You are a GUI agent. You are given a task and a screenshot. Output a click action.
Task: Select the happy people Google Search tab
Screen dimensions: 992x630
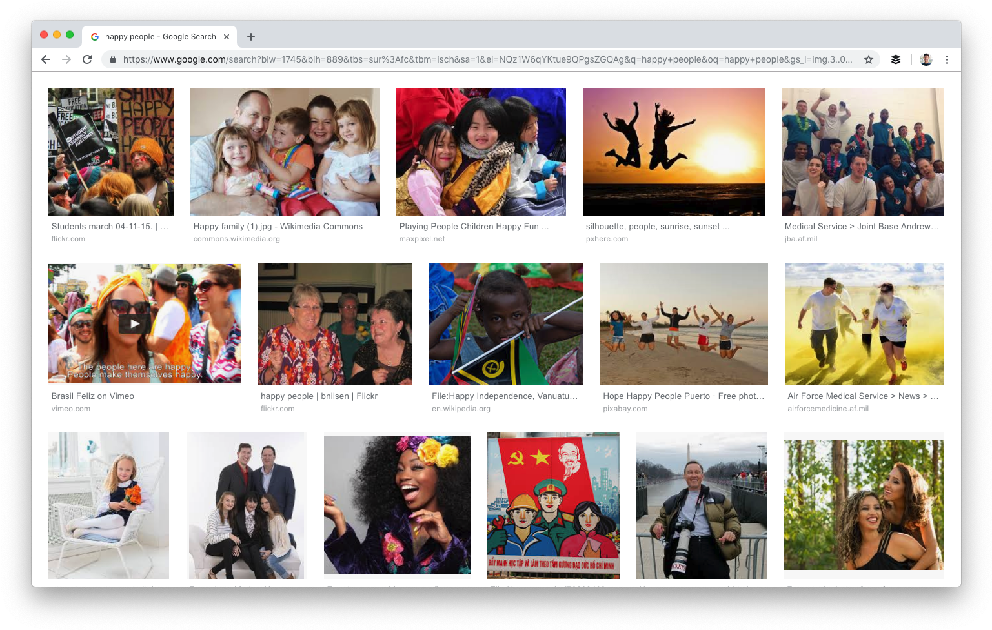(x=160, y=37)
